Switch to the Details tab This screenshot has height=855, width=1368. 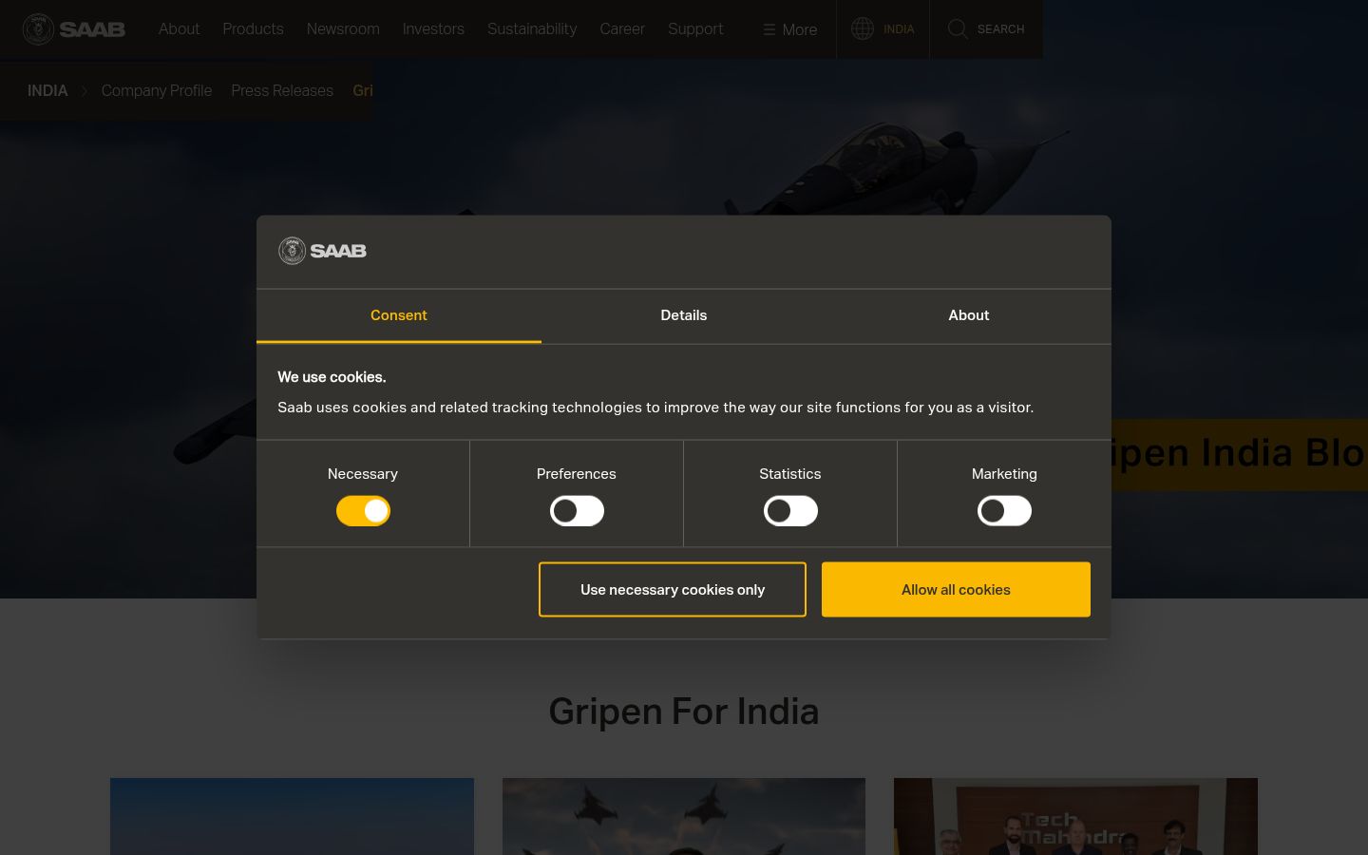tap(684, 315)
